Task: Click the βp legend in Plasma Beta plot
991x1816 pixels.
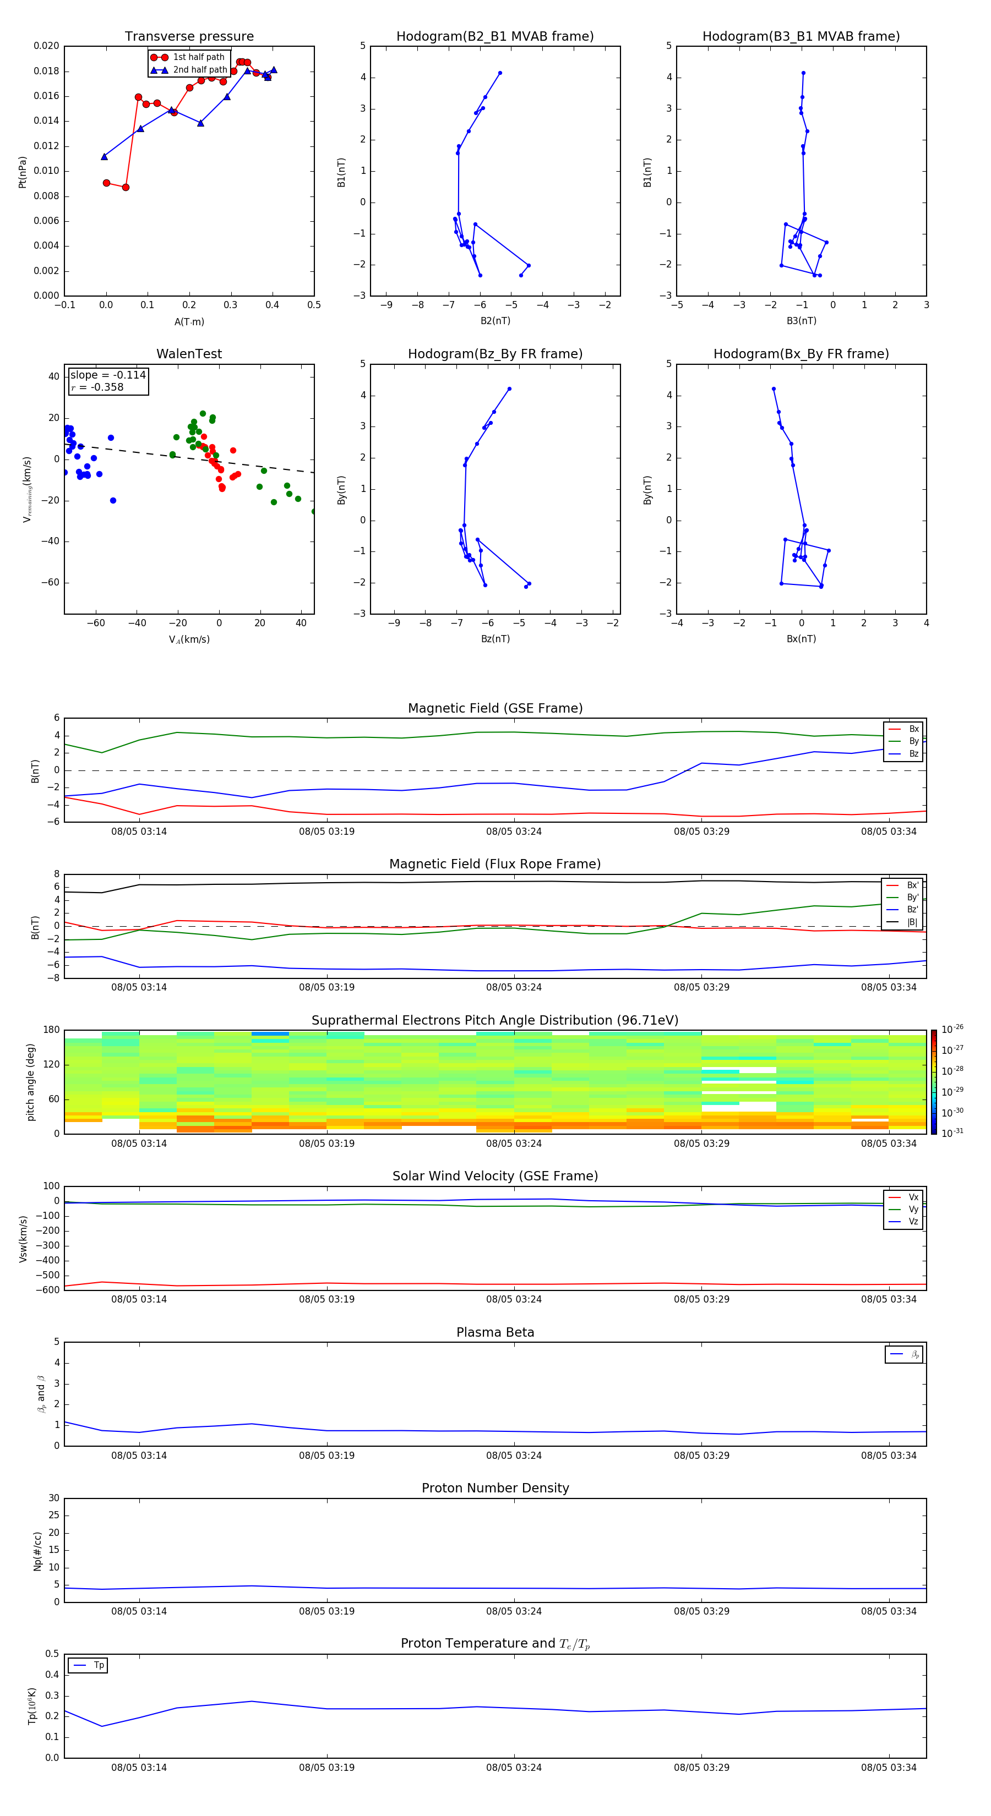Action: coord(903,1354)
